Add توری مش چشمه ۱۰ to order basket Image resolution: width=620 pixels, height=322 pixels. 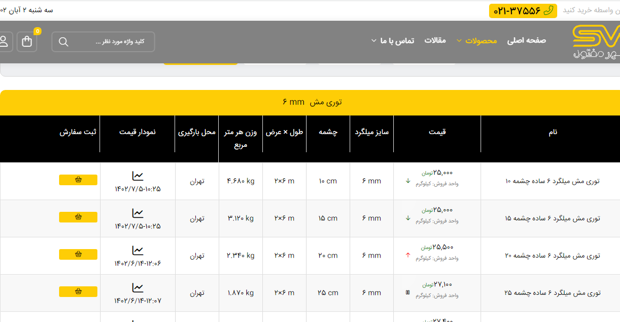pos(78,180)
